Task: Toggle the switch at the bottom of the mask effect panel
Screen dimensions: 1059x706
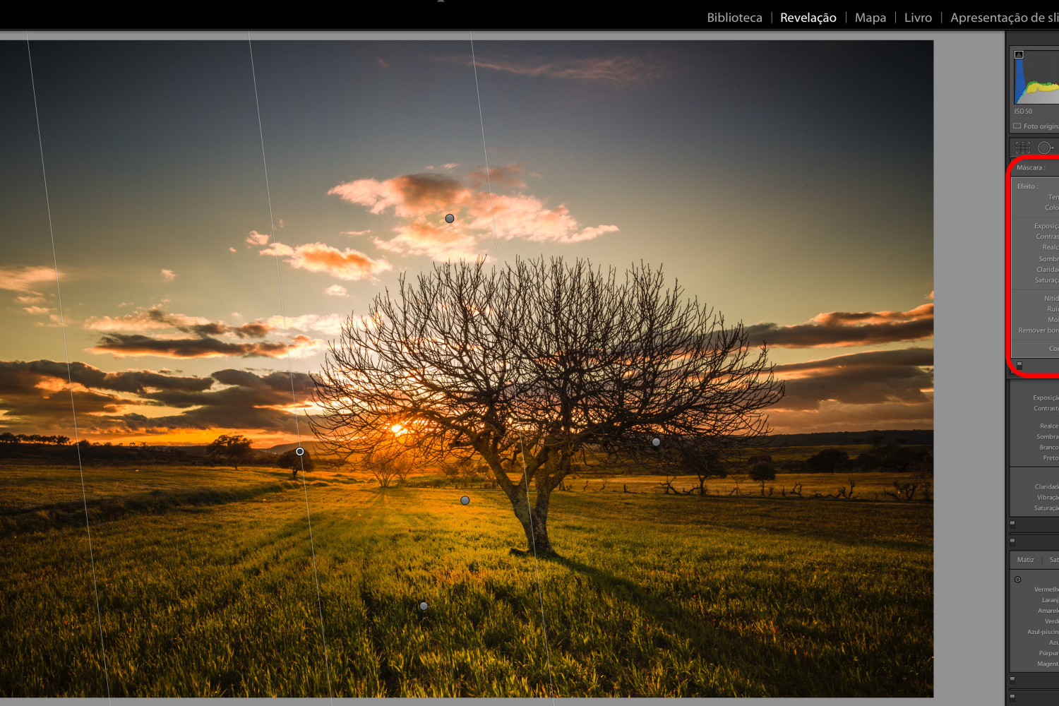Action: tap(1019, 365)
